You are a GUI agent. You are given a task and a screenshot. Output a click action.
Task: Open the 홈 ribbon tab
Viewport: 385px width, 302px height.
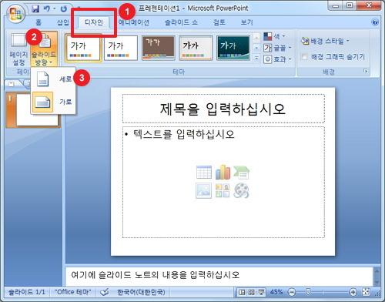pos(38,22)
